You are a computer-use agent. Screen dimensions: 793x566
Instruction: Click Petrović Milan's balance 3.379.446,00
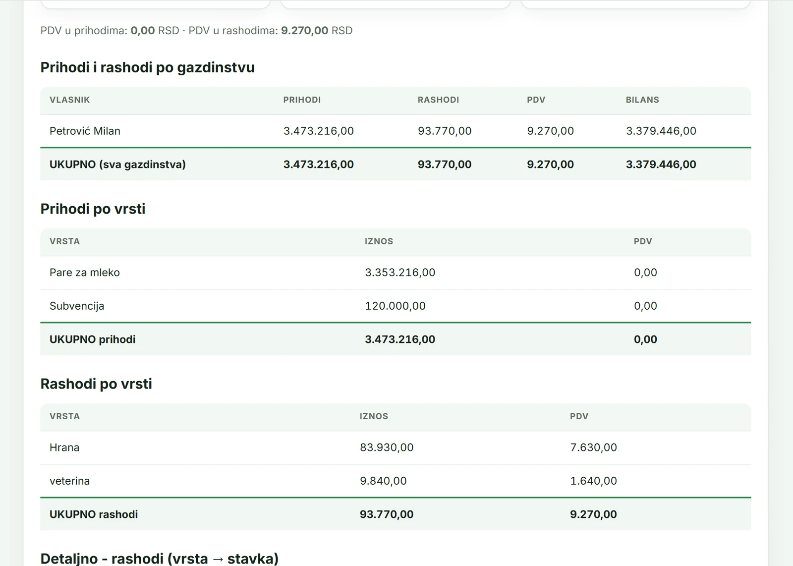click(661, 131)
